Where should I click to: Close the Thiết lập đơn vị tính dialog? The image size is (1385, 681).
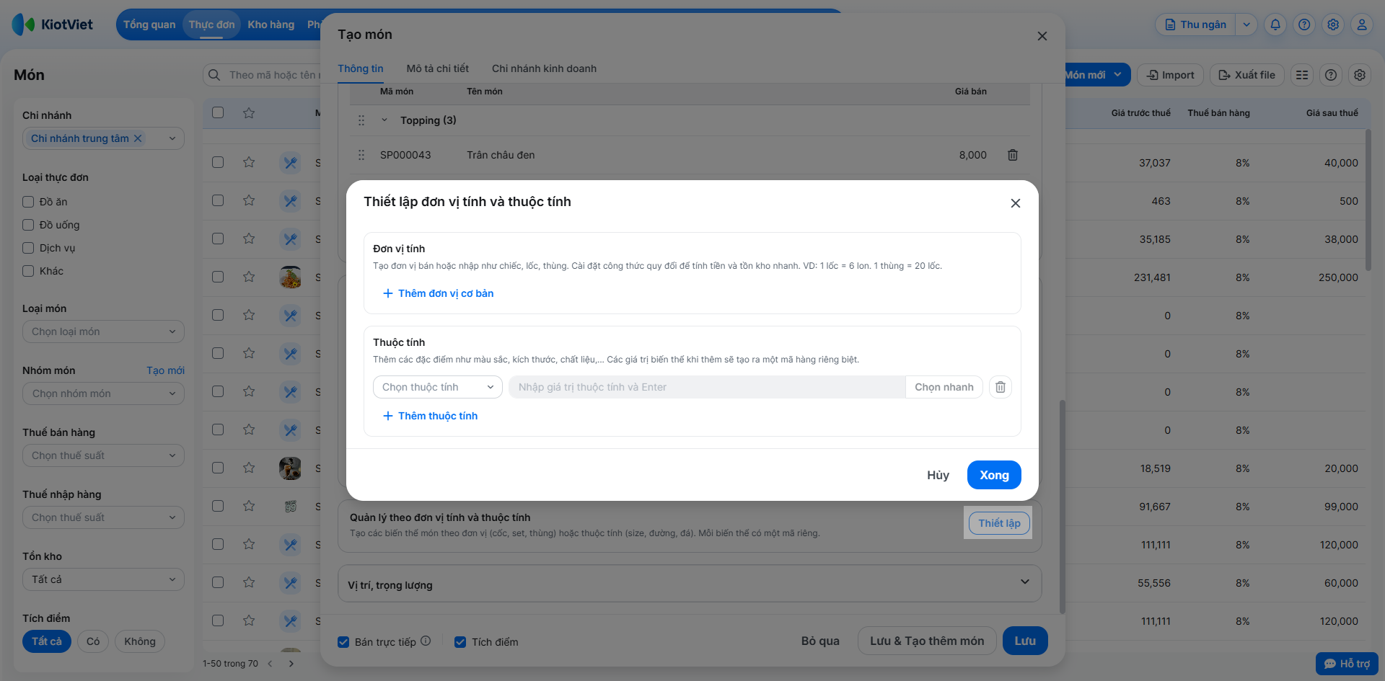pyautogui.click(x=1016, y=203)
